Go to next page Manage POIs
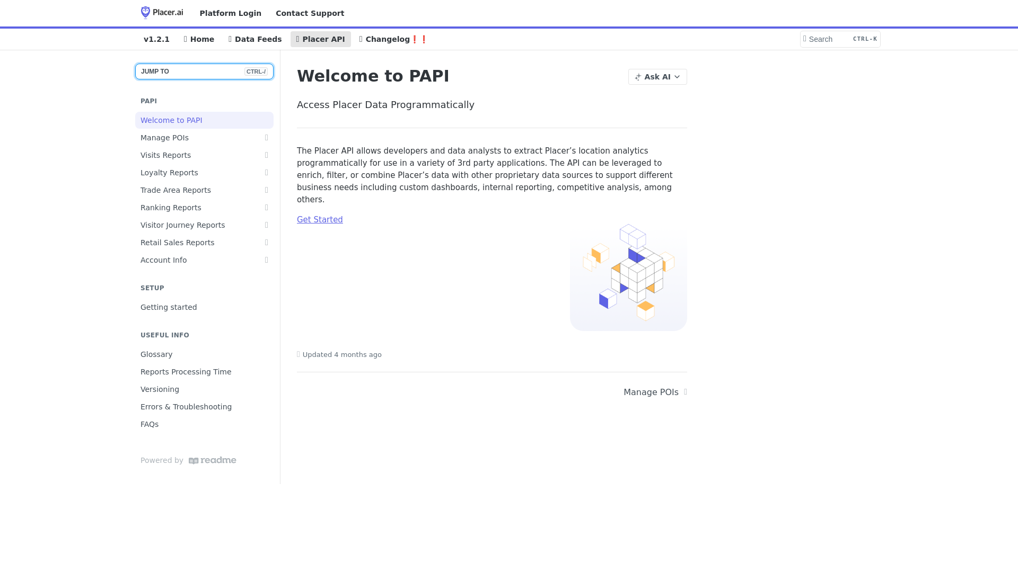This screenshot has width=1018, height=572. click(x=655, y=392)
